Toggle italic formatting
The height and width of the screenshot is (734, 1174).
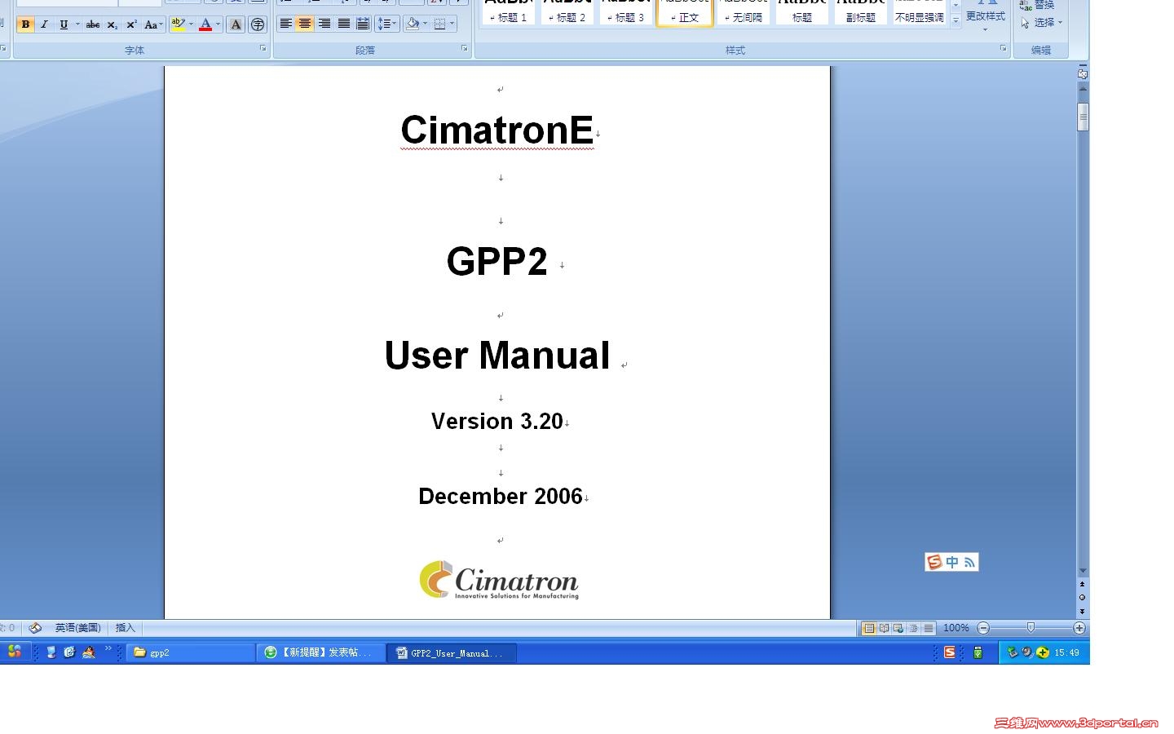pos(44,24)
